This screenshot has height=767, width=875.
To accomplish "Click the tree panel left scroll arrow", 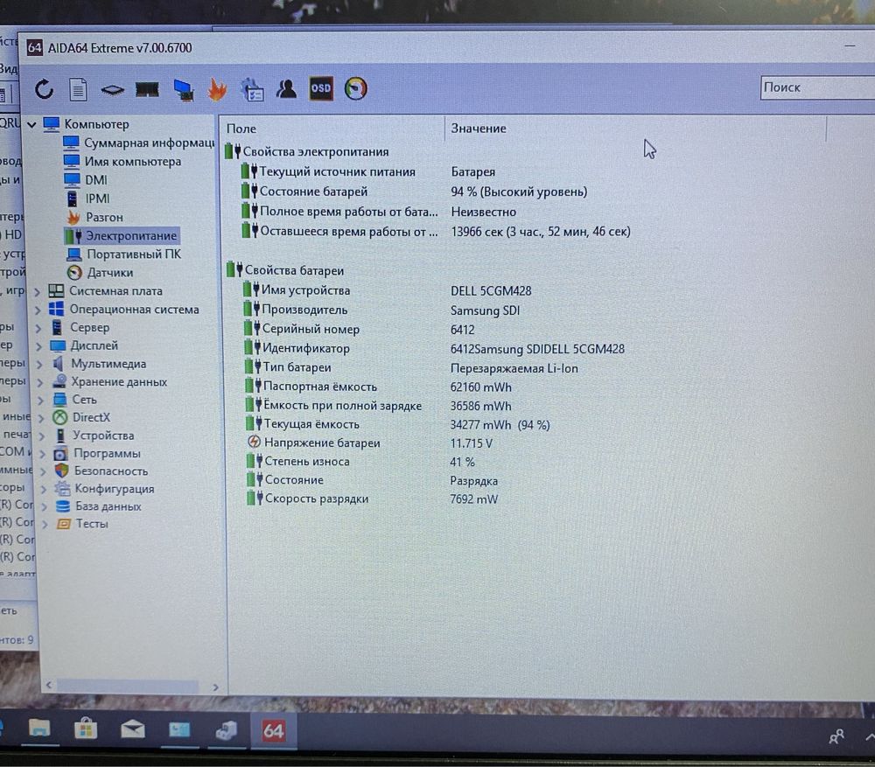I will [x=48, y=685].
